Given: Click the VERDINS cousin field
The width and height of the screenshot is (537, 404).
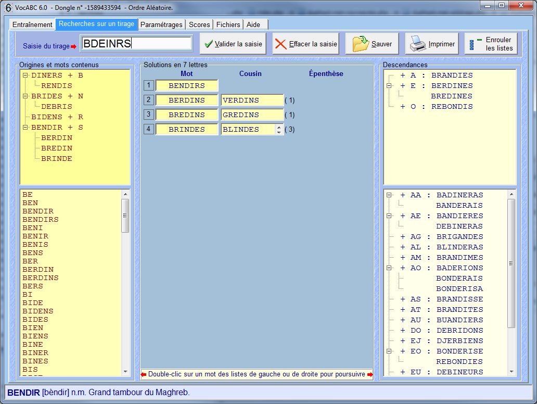Looking at the screenshot, I should tap(252, 100).
